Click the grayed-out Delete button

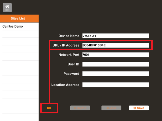80,108
